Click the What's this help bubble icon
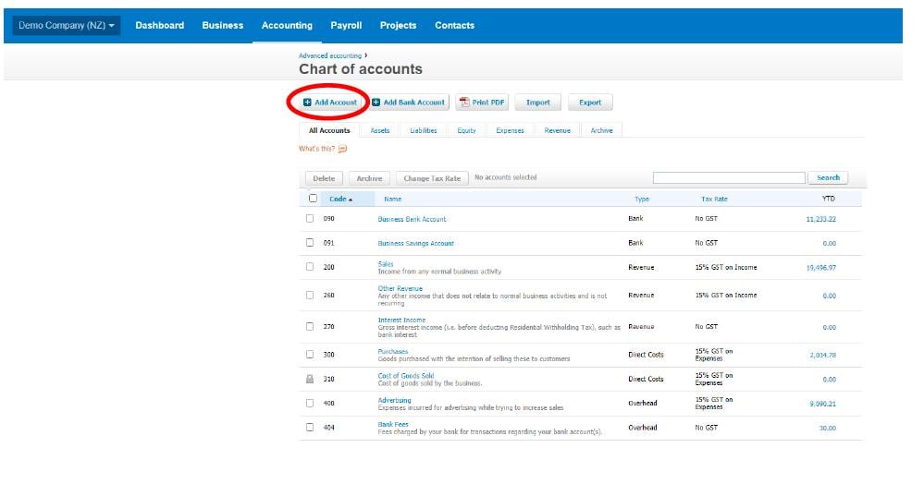Screen dimensions: 924x496 342,149
